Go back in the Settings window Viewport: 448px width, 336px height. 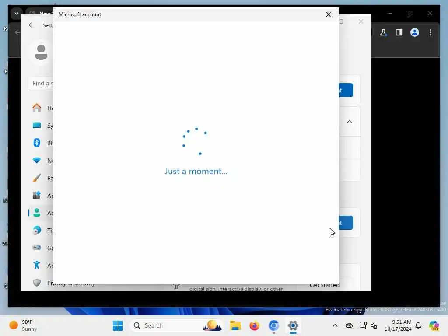31,25
